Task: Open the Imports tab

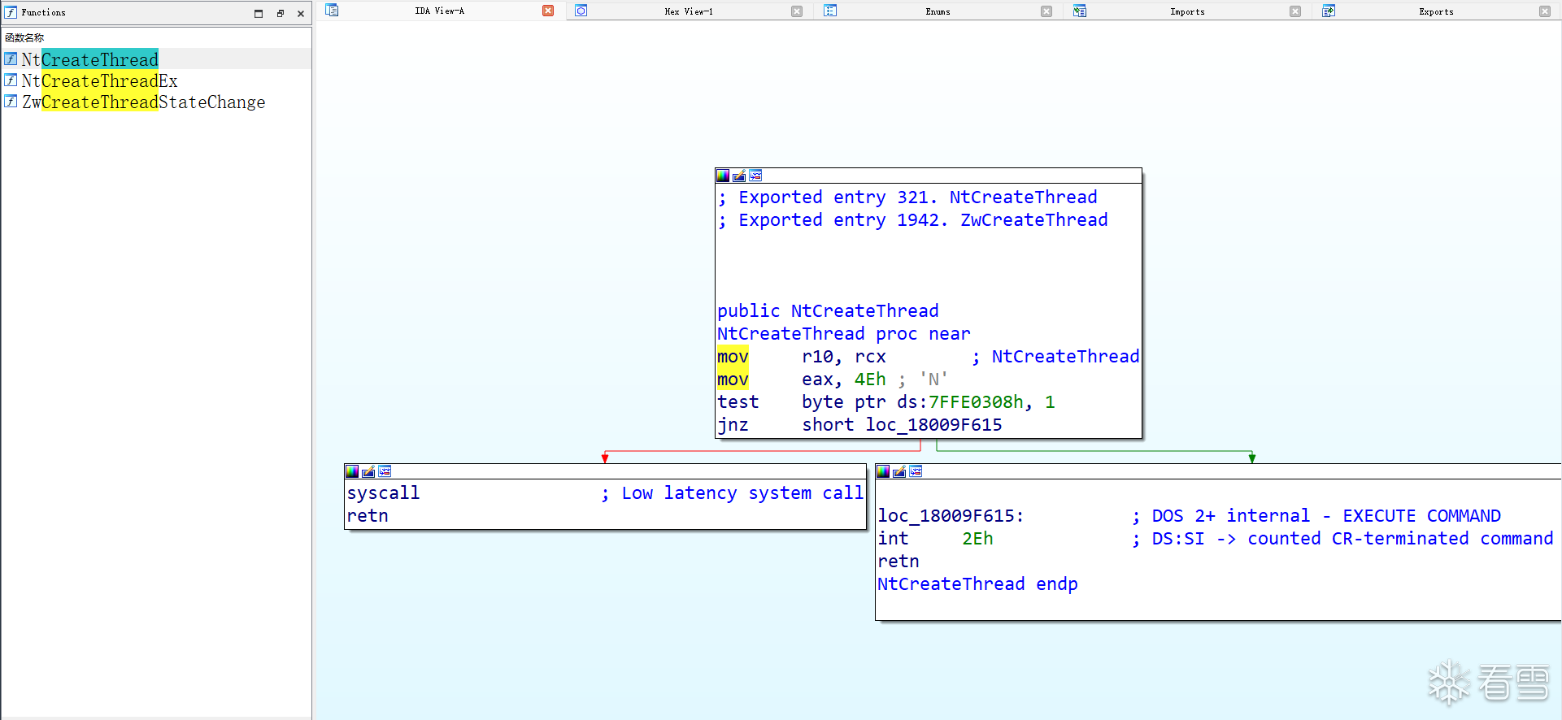Action: (1187, 11)
